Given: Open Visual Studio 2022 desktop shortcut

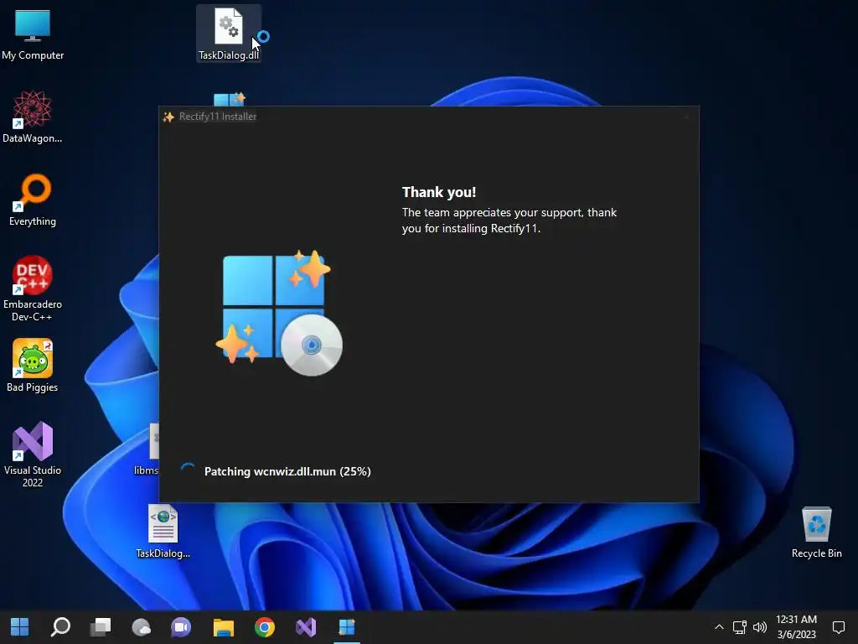Looking at the screenshot, I should tap(33, 454).
